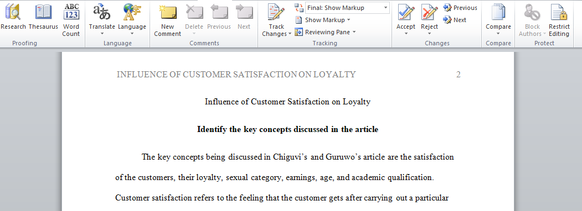Toggle Track Changes icon

click(276, 12)
